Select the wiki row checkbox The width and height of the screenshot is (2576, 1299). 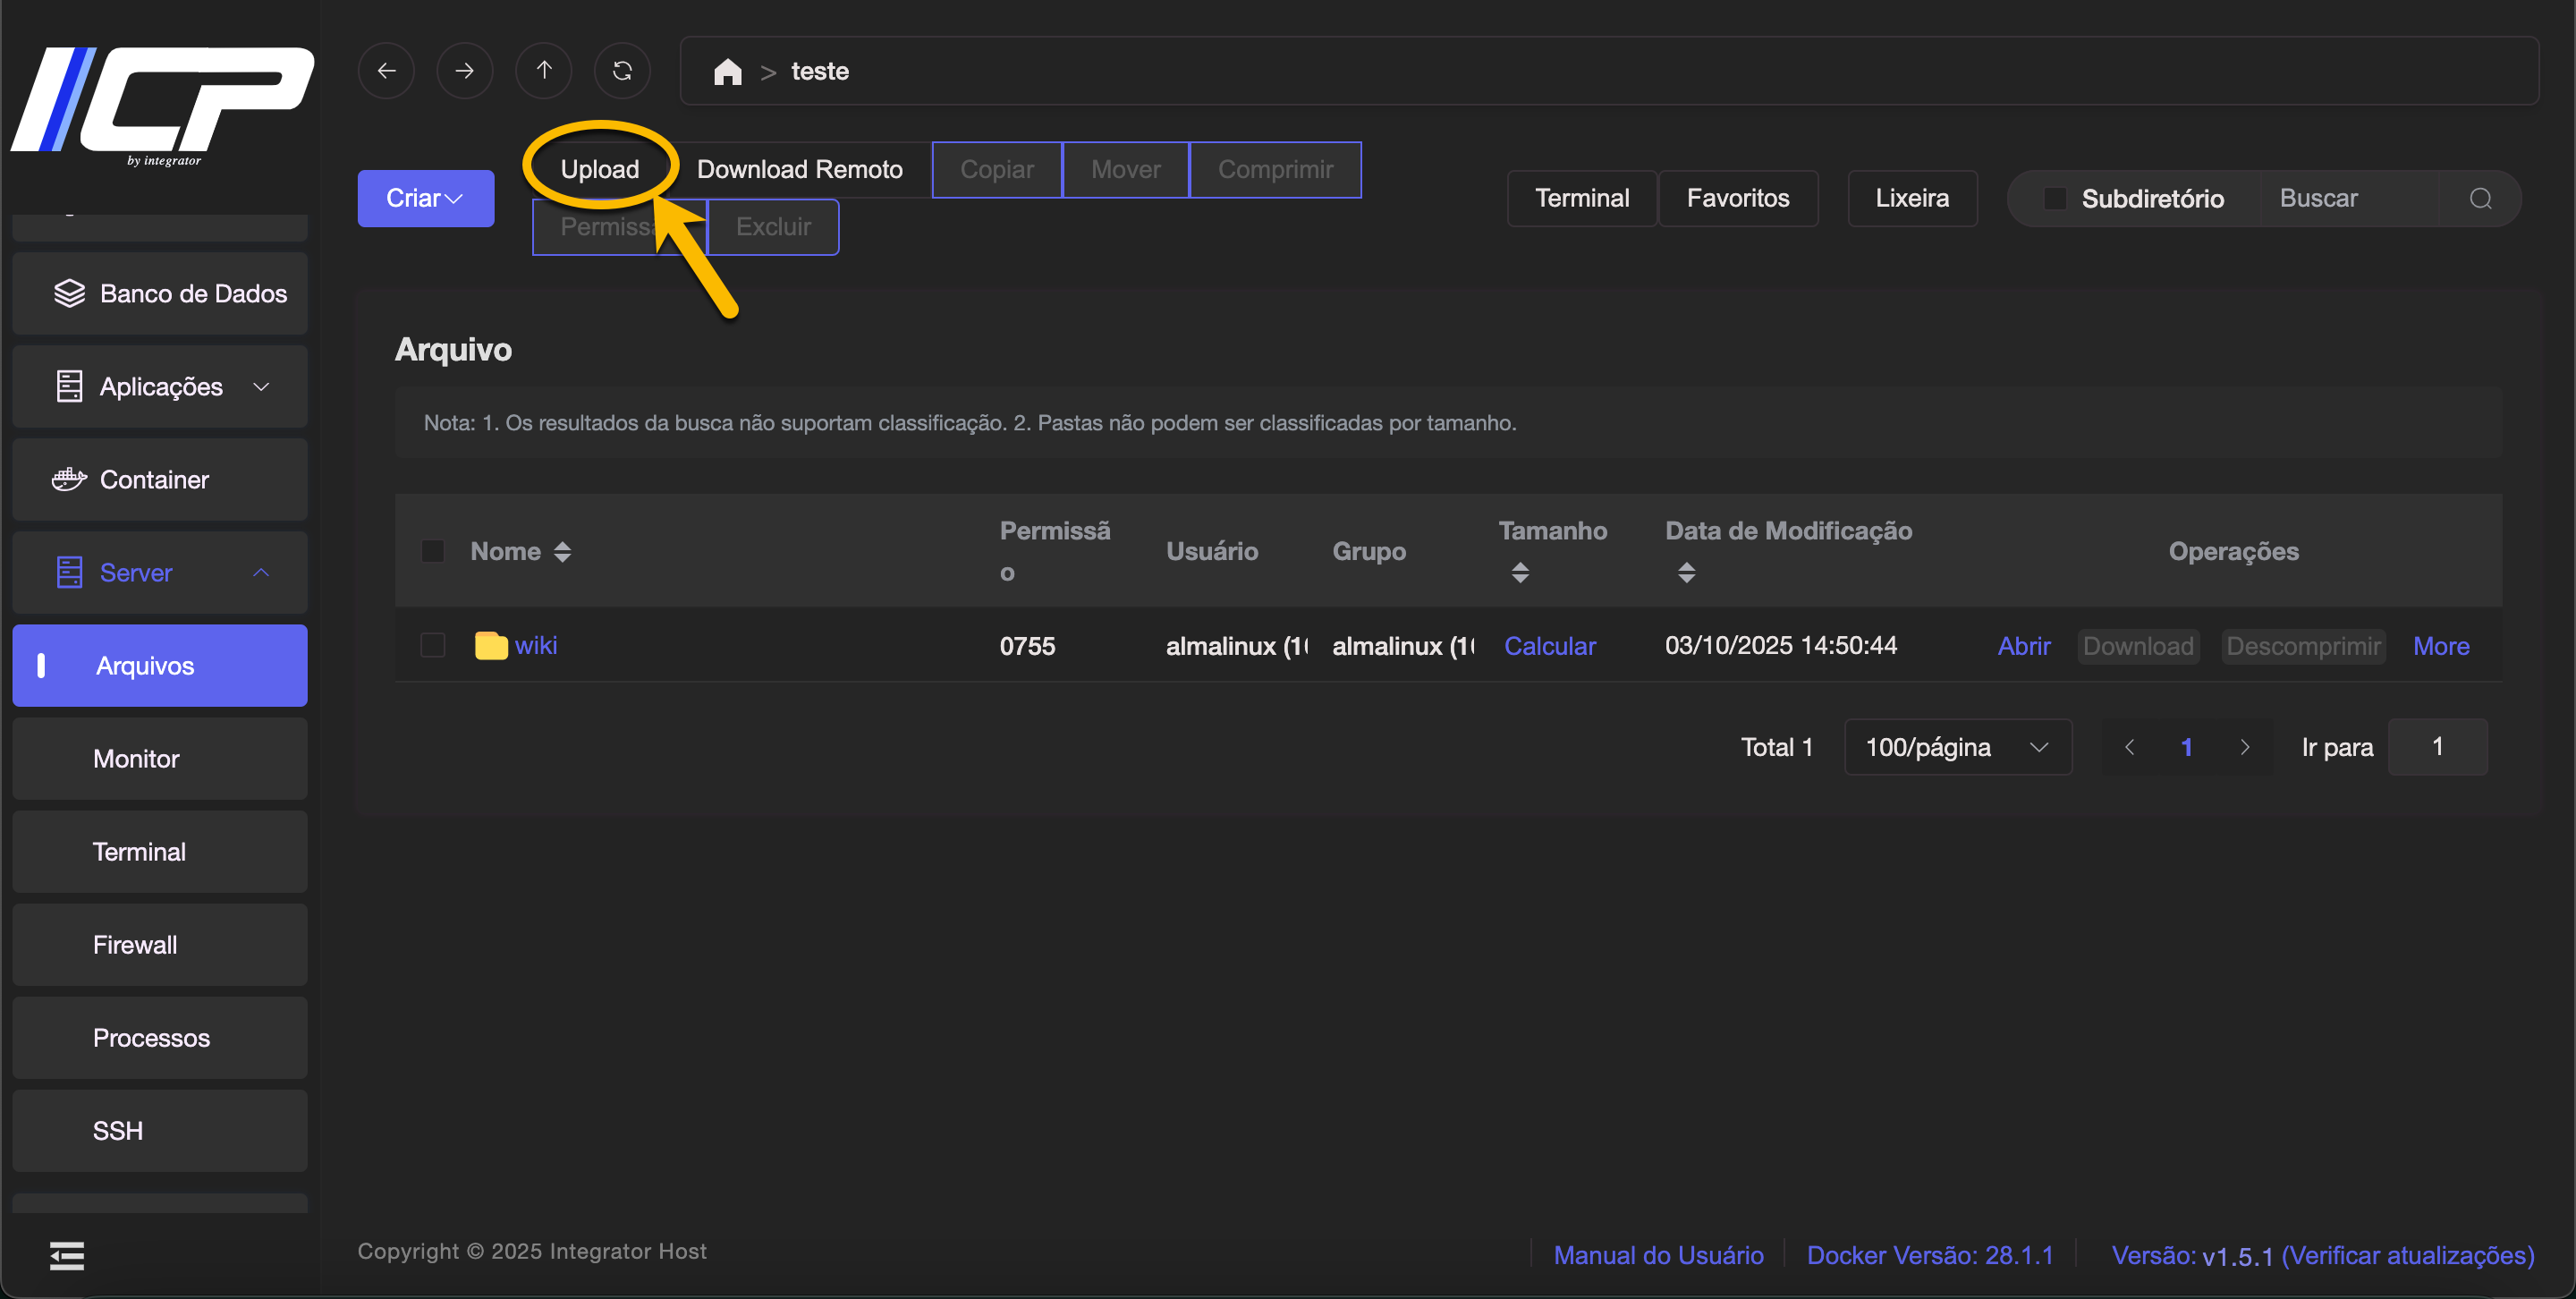pyautogui.click(x=433, y=646)
